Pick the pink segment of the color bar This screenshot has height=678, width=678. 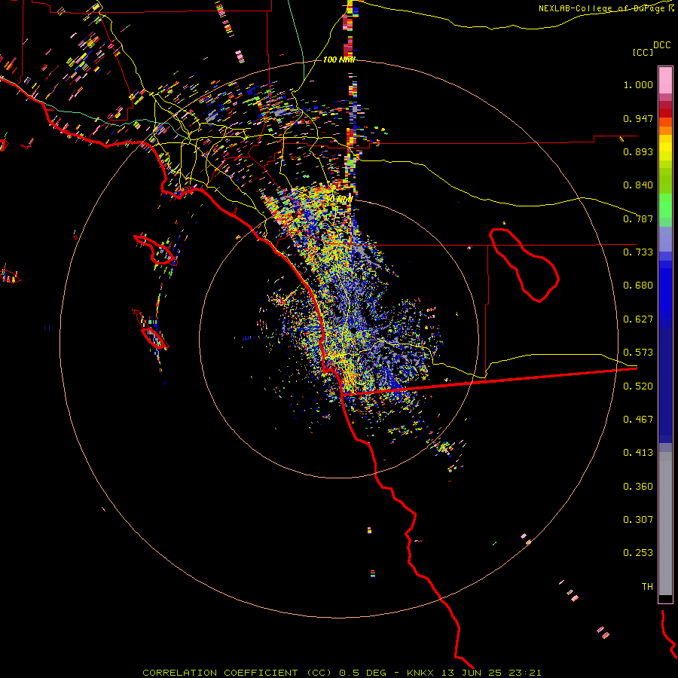665,81
